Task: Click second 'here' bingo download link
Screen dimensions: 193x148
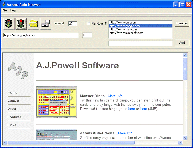Action: pyautogui.click(x=144, y=109)
